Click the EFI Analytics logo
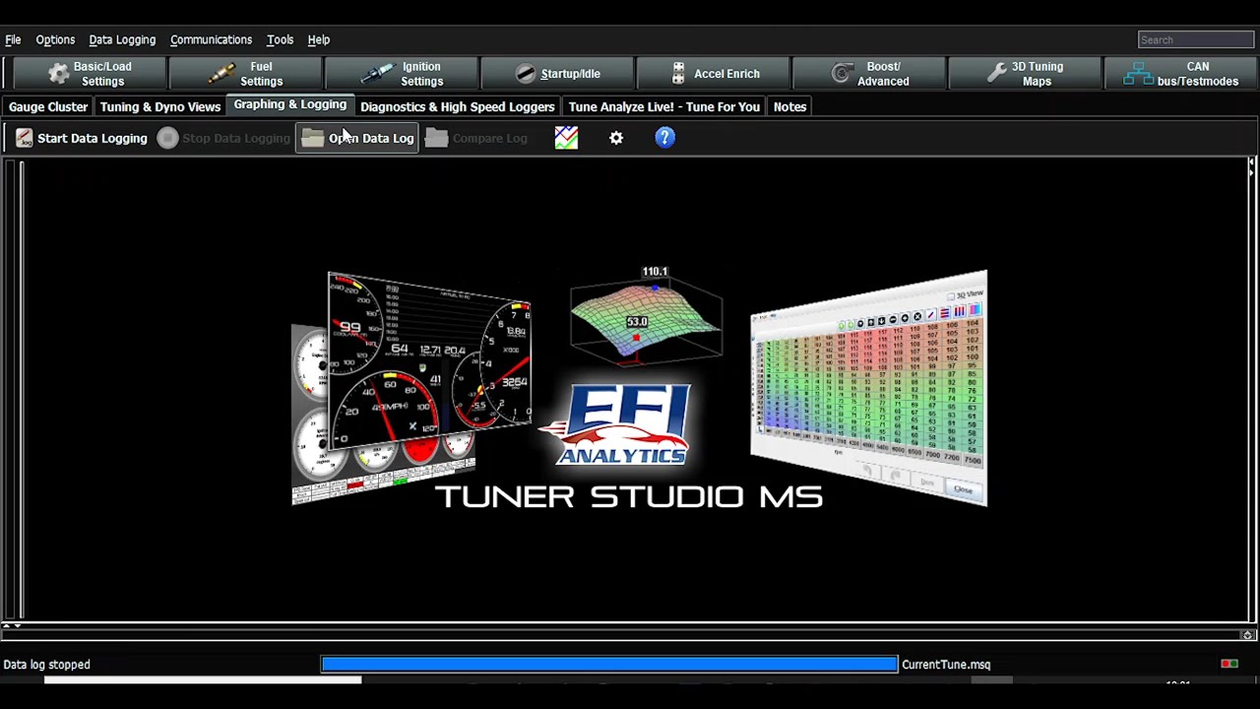1260x709 pixels. pos(617,425)
